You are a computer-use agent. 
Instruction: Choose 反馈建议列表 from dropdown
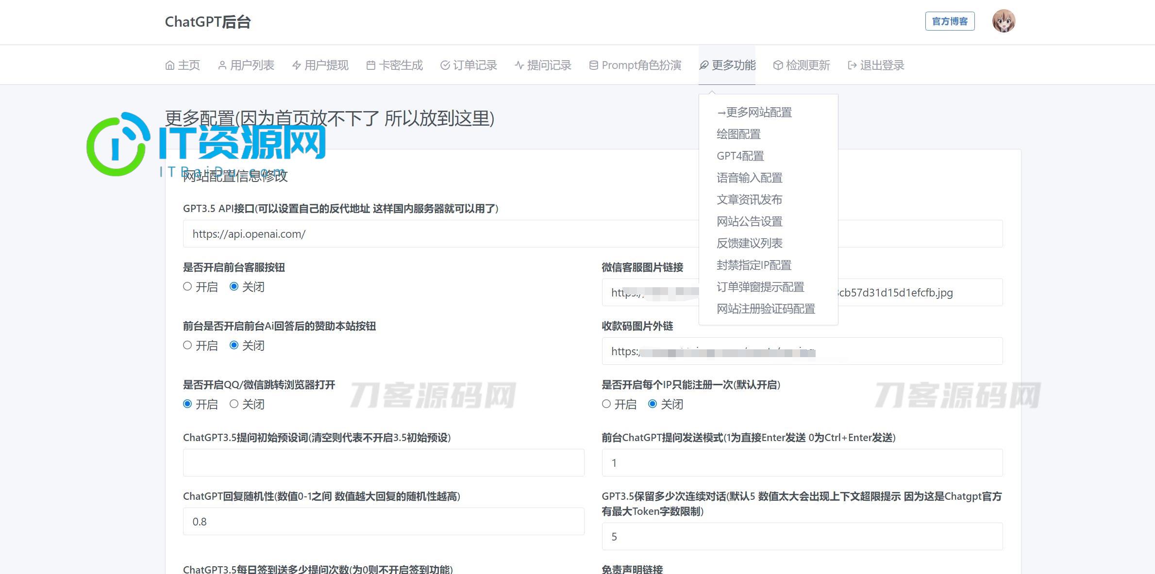750,244
